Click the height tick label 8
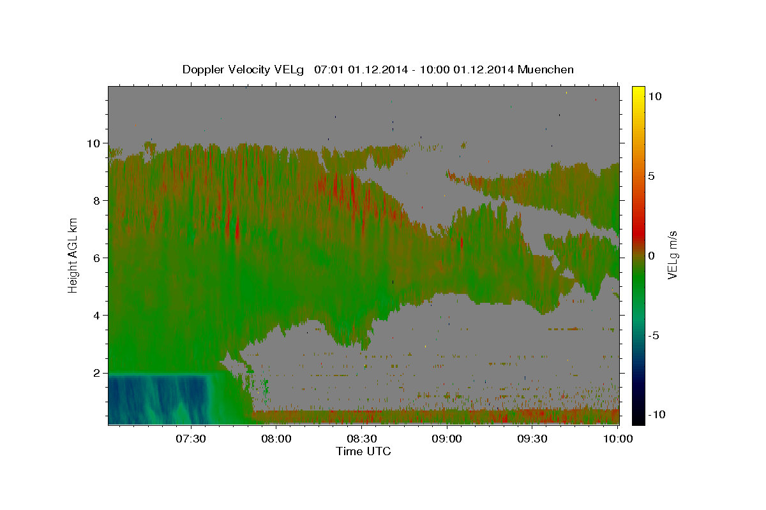766x510 pixels. click(97, 201)
